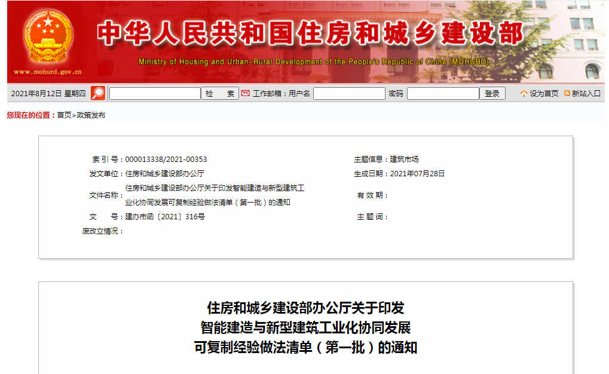Click the 登录 login button
The image size is (609, 374).
(492, 94)
